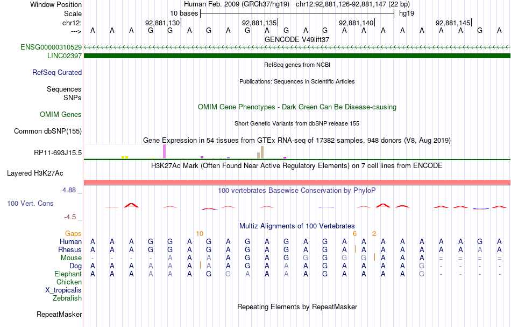Click the Window Position label

(56, 4)
